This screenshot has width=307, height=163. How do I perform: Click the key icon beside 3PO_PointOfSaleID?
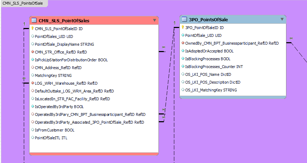point(183,27)
